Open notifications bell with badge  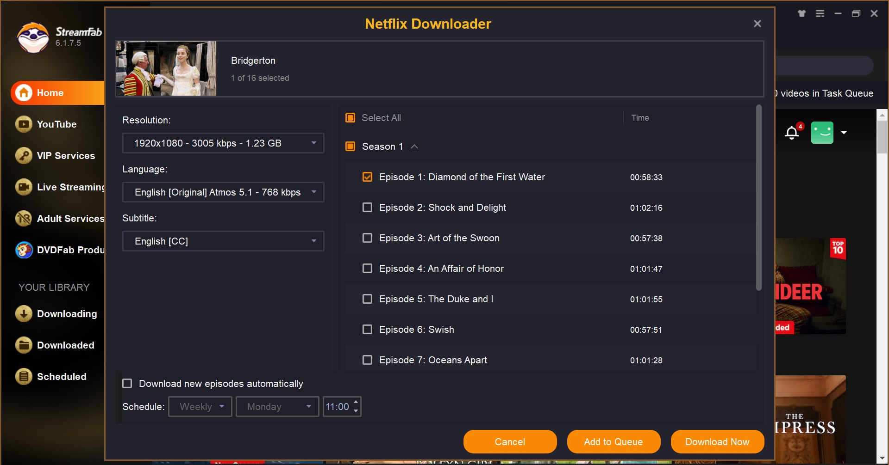[793, 132]
